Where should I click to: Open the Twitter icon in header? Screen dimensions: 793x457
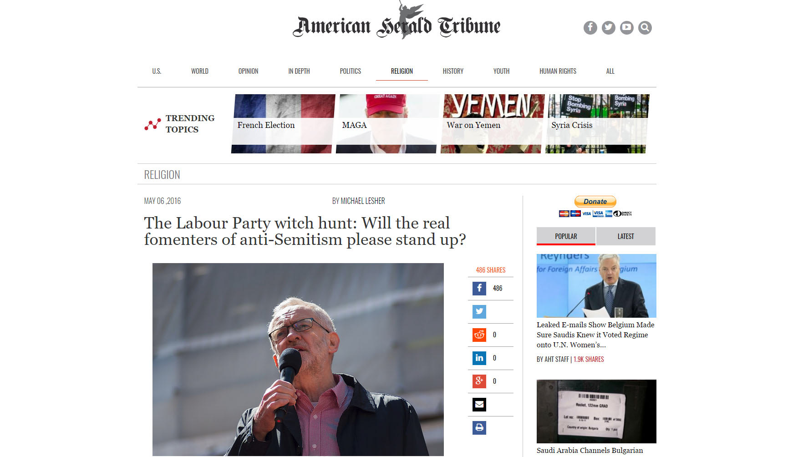click(608, 28)
